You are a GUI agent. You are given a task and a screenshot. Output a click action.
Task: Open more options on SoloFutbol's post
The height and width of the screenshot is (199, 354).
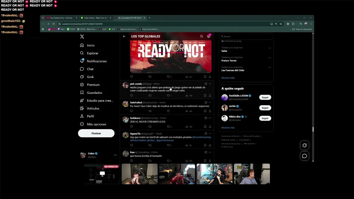point(210,103)
